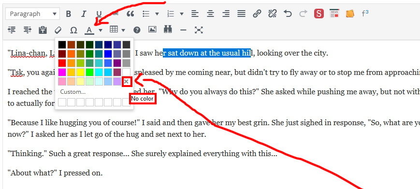Align text right
This screenshot has width=420, height=189.
pyautogui.click(x=226, y=14)
